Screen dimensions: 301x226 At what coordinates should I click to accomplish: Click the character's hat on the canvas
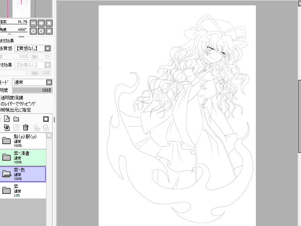click(x=215, y=29)
